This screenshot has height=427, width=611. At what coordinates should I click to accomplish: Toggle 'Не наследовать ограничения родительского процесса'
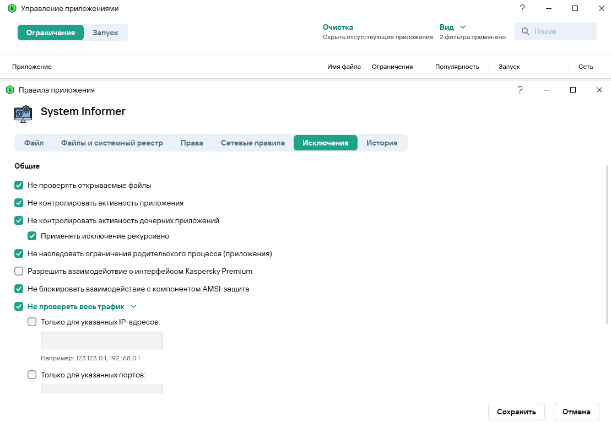click(19, 253)
